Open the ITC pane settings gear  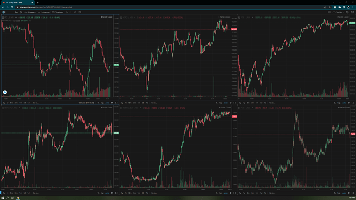pos(112,103)
